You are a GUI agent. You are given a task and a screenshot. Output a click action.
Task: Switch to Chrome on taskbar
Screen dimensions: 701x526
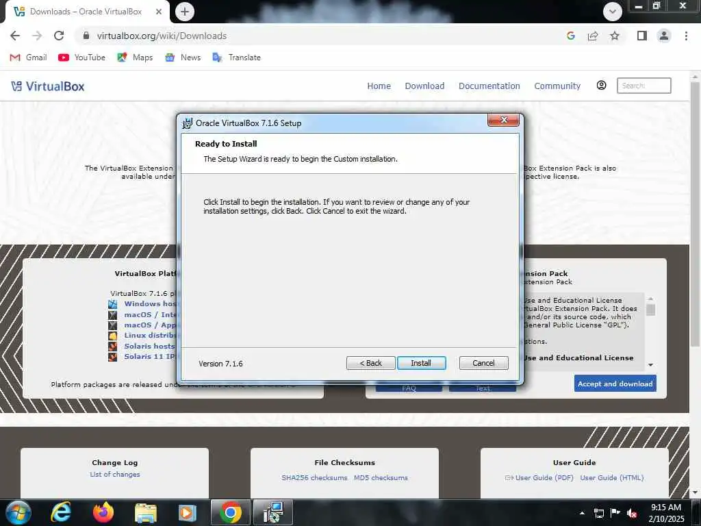coord(231,512)
